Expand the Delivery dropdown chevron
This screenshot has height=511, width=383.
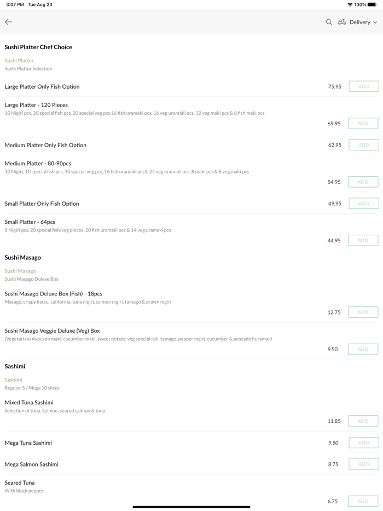pyautogui.click(x=375, y=22)
